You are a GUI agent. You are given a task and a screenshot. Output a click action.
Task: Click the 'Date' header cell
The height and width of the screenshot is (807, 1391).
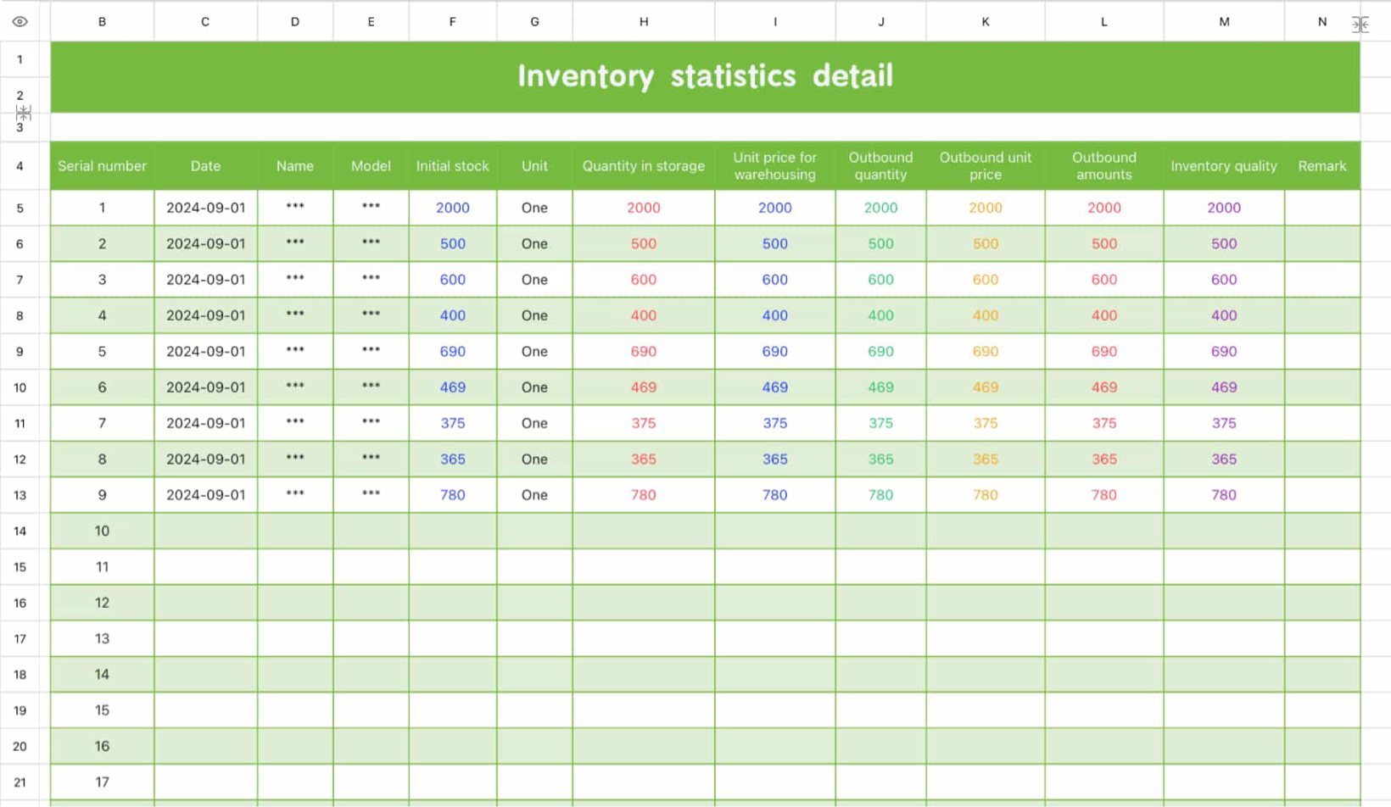tap(205, 166)
